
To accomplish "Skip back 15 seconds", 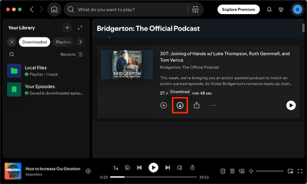I will click(x=127, y=168).
